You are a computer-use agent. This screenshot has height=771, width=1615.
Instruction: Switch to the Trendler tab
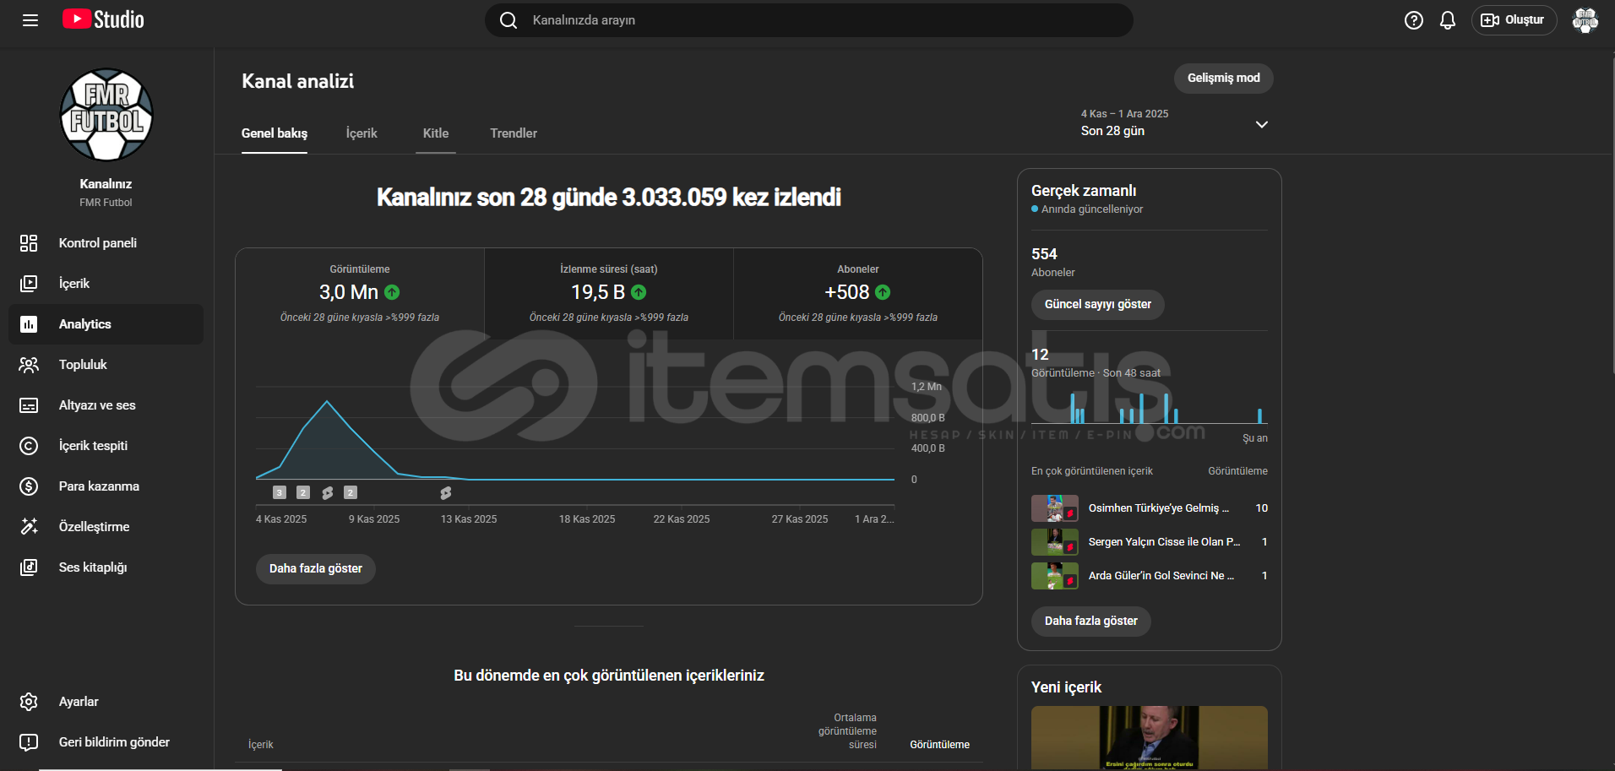click(x=513, y=133)
